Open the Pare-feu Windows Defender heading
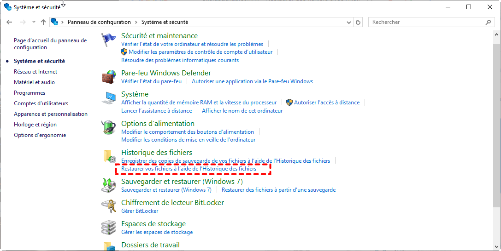 (x=166, y=73)
